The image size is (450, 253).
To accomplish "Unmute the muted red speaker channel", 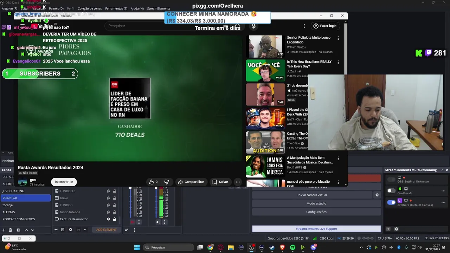I will (x=132, y=222).
